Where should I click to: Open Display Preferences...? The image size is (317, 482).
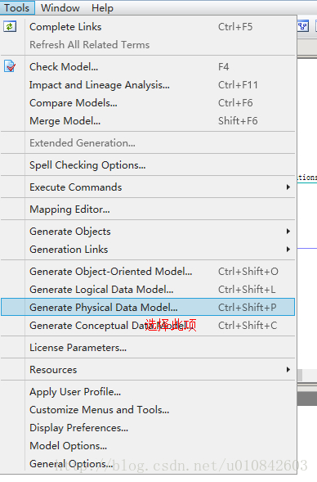[148, 428]
